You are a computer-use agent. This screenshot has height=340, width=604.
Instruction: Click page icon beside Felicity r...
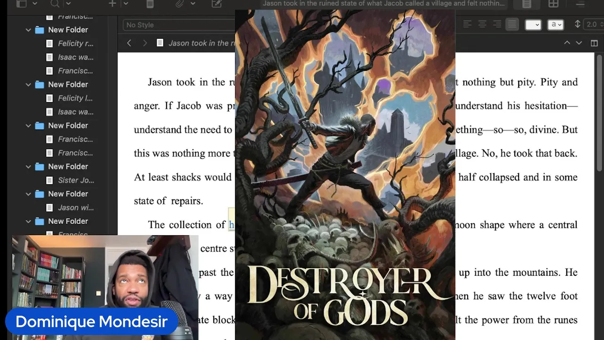click(x=49, y=43)
